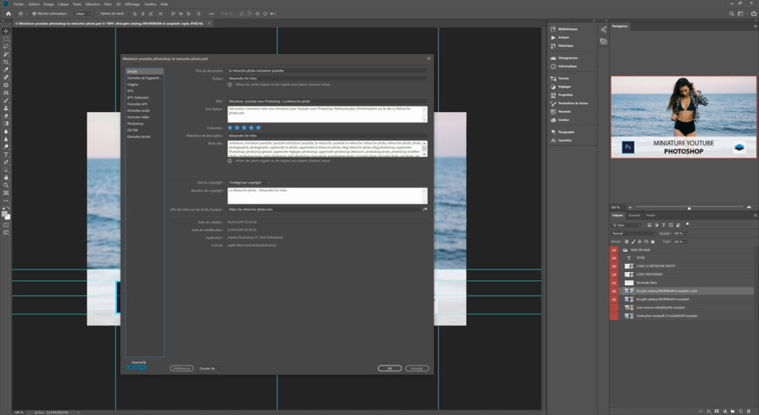Image resolution: width=759 pixels, height=415 pixels.
Task: Click the Préférences button in dialog
Action: pyautogui.click(x=182, y=368)
